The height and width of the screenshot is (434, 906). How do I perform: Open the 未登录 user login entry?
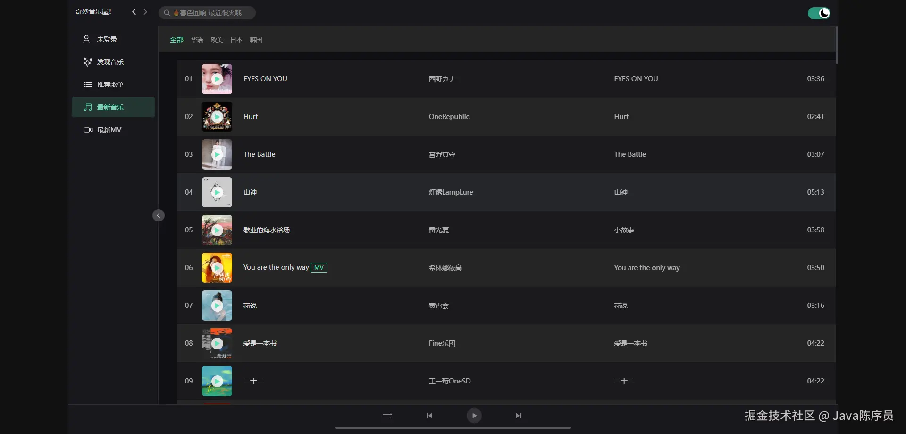coord(107,39)
